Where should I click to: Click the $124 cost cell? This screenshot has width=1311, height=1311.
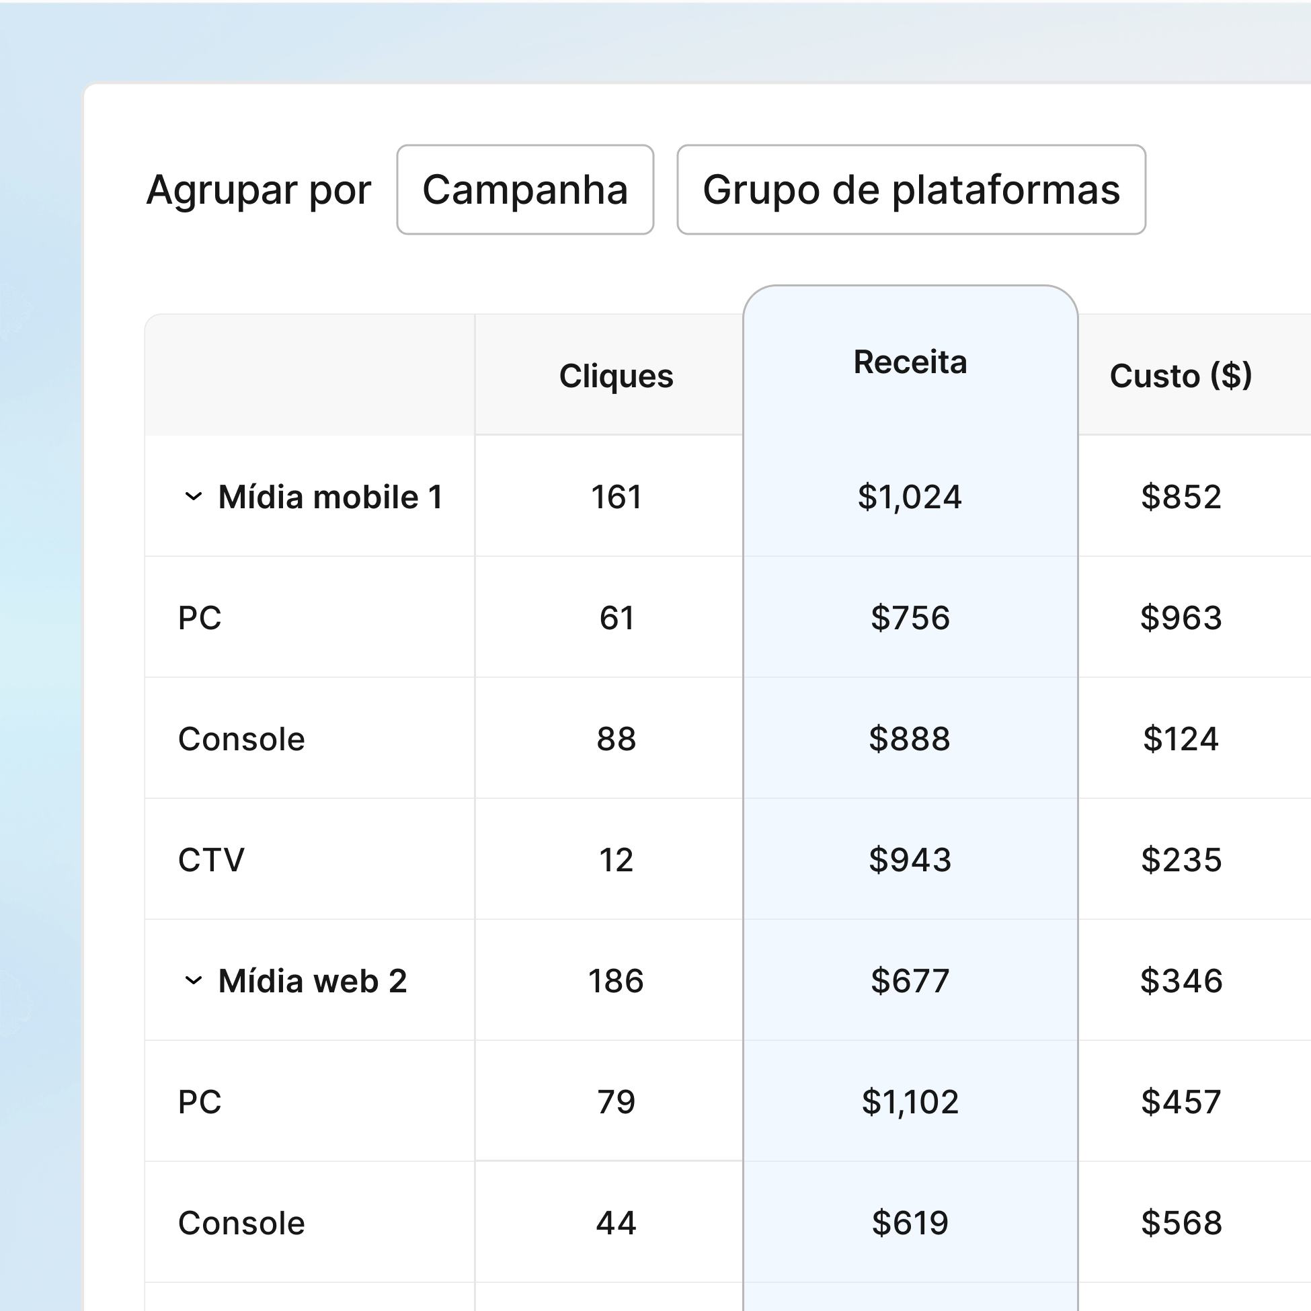pyautogui.click(x=1181, y=739)
